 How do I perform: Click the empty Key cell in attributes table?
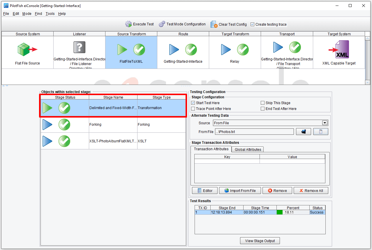(x=227, y=161)
